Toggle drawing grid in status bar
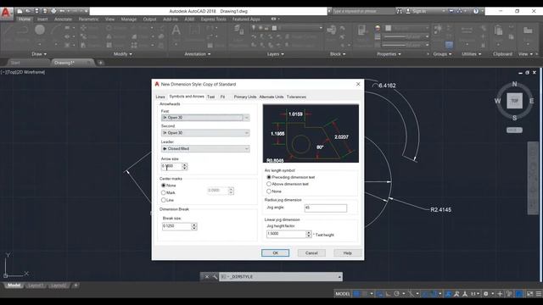Image resolution: width=543 pixels, height=305 pixels. click(356, 294)
